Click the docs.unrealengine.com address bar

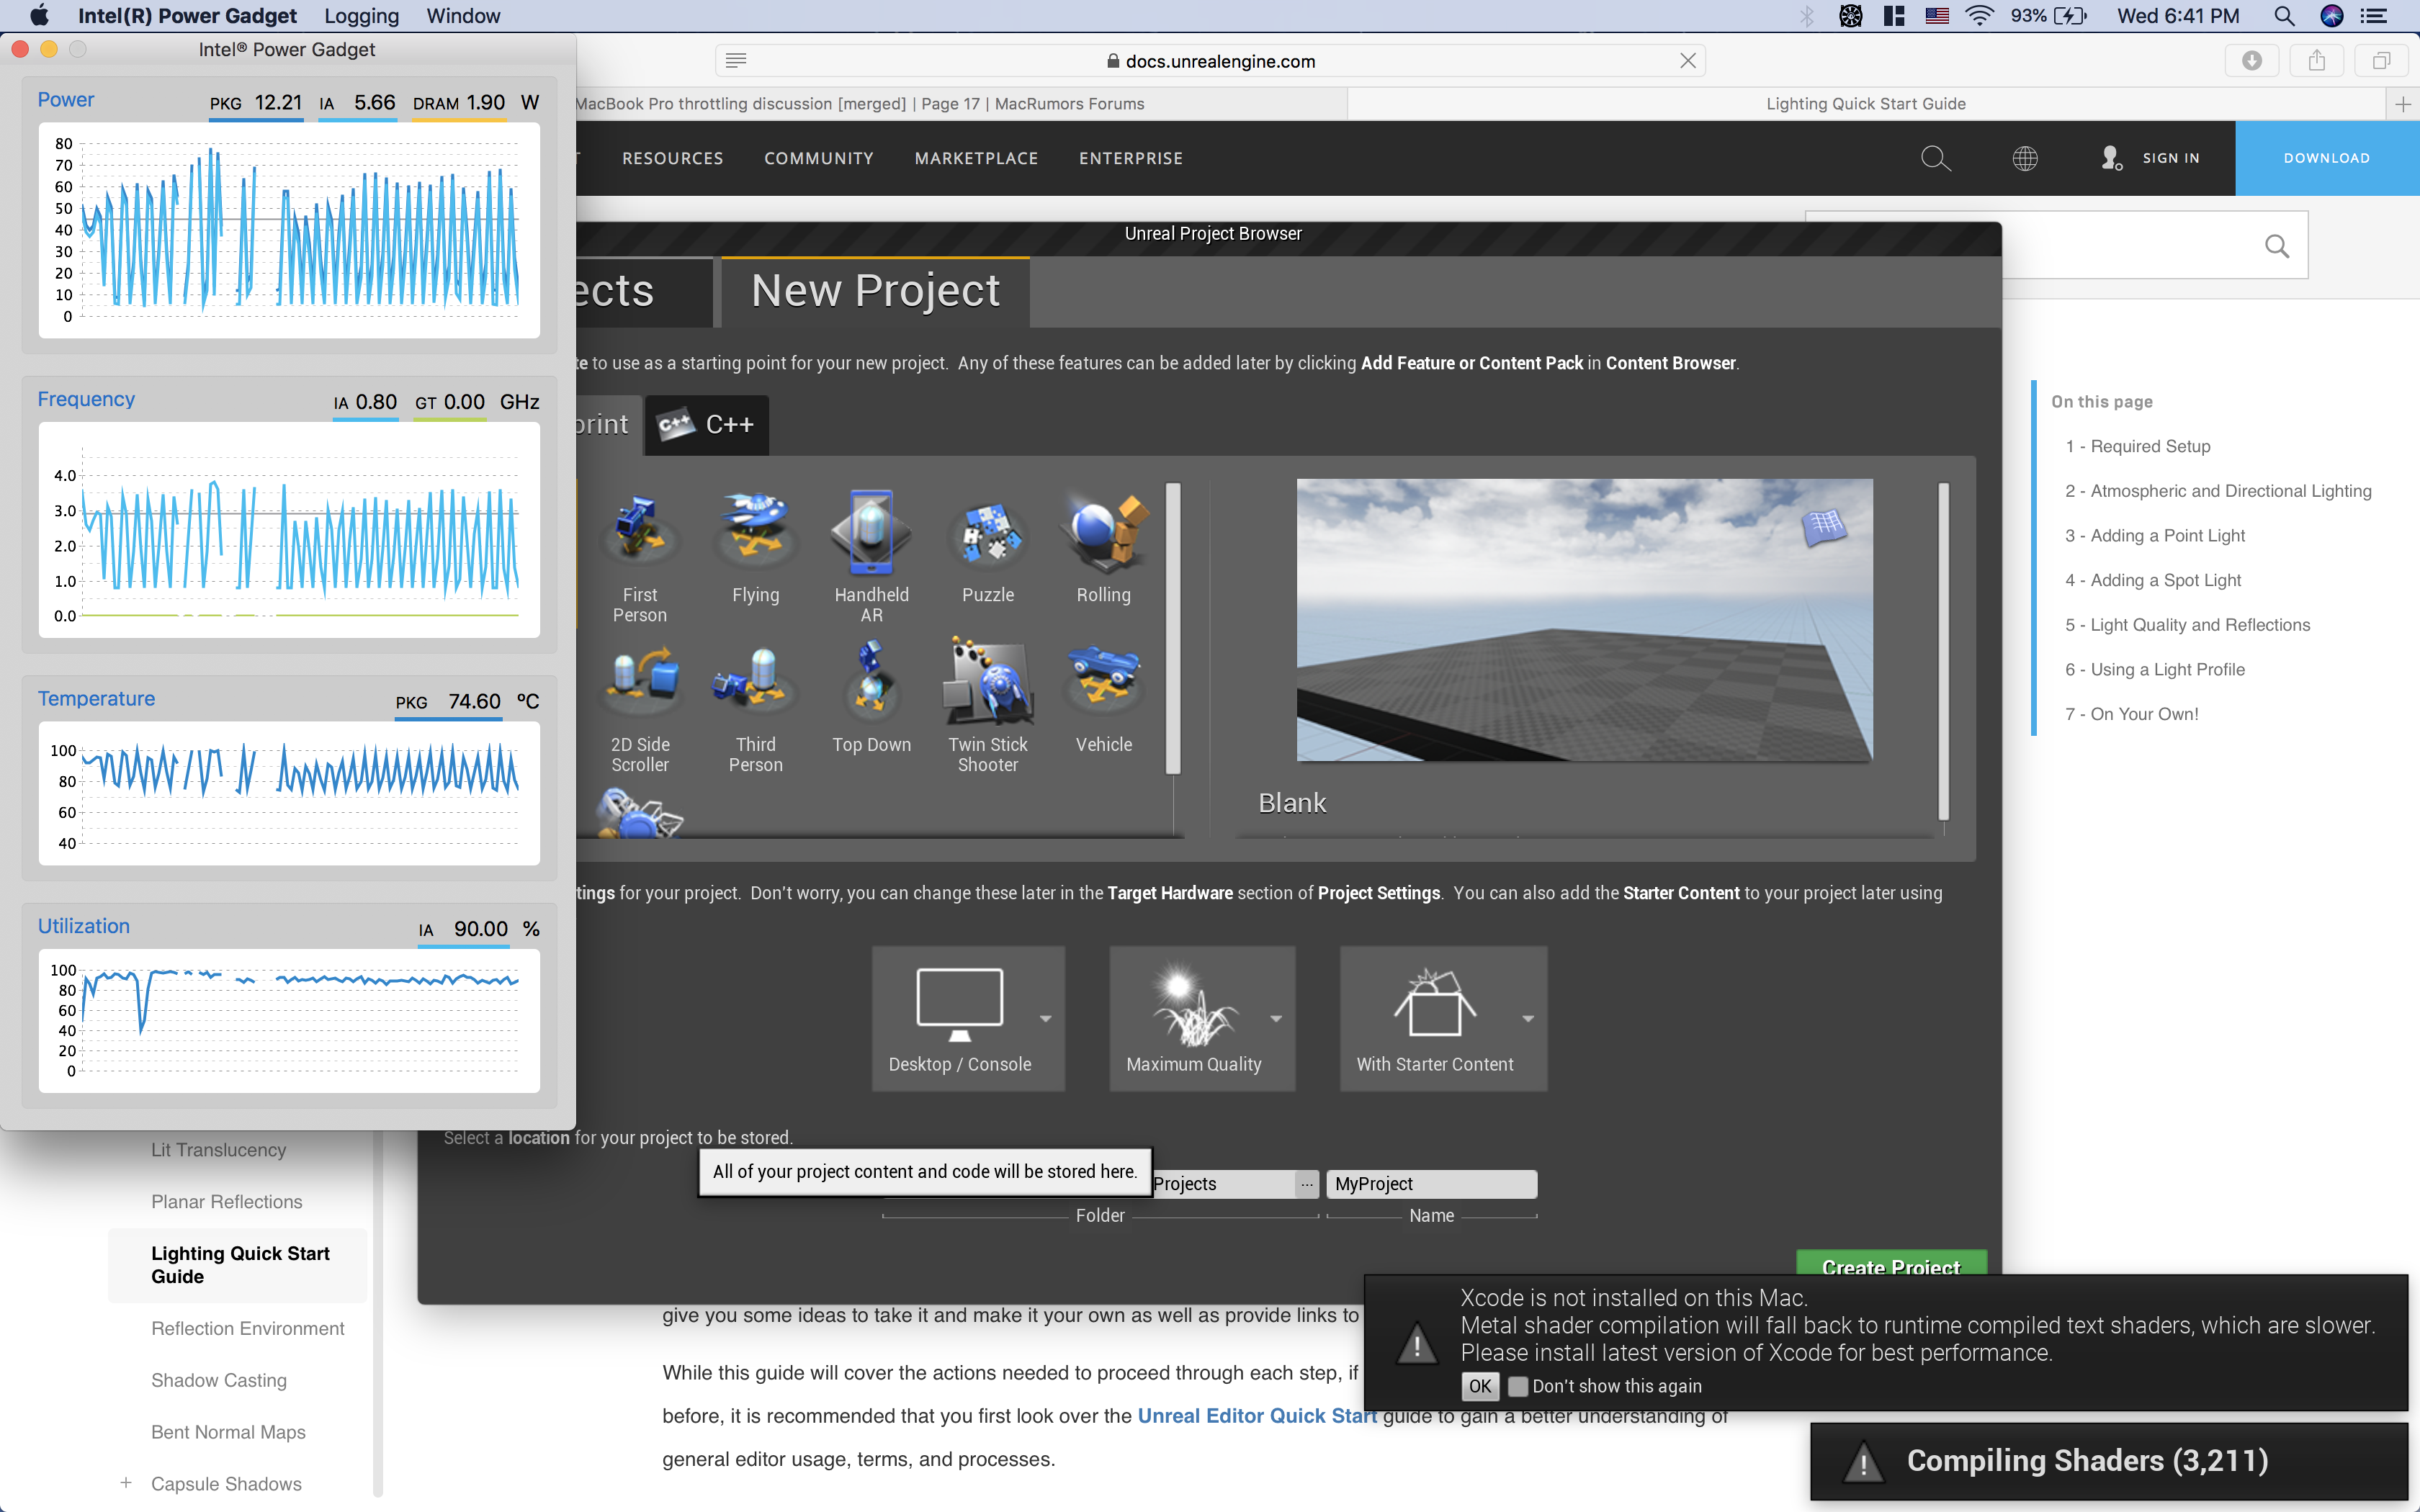(x=1210, y=61)
